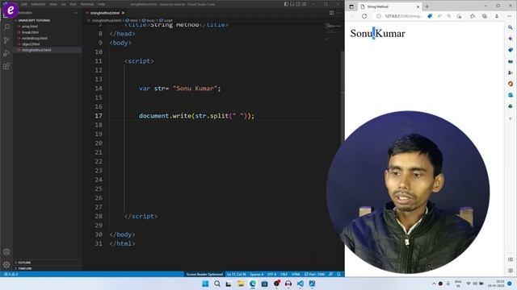Open the Accounts menu in the VS Code activity bar
Viewport: 517px width, 290px height.
pos(6,252)
